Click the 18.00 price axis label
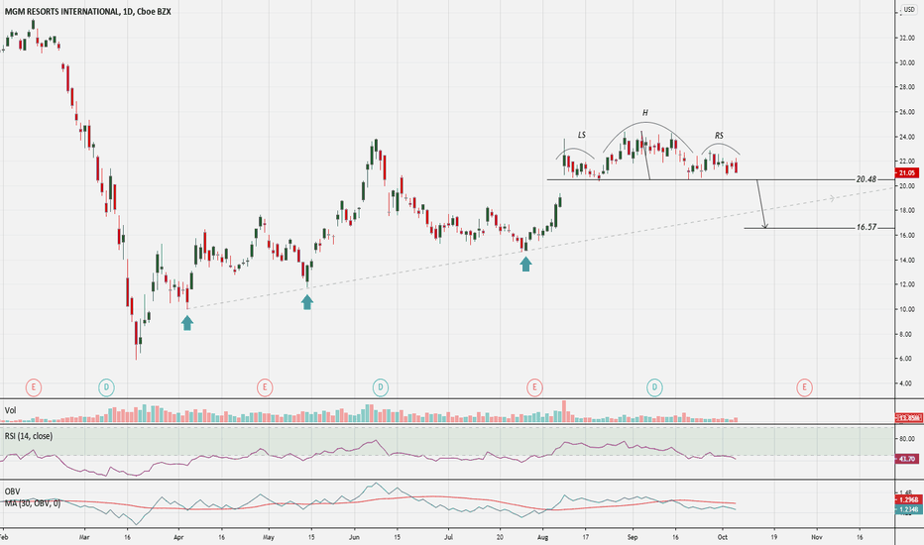This screenshot has width=924, height=545. click(907, 210)
